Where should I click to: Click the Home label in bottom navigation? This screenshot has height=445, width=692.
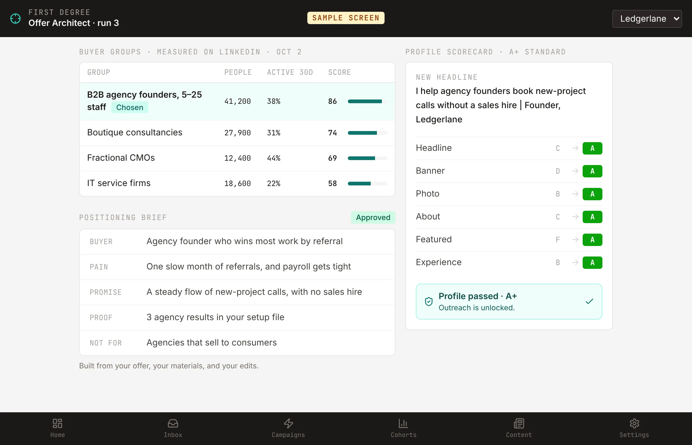coord(57,435)
